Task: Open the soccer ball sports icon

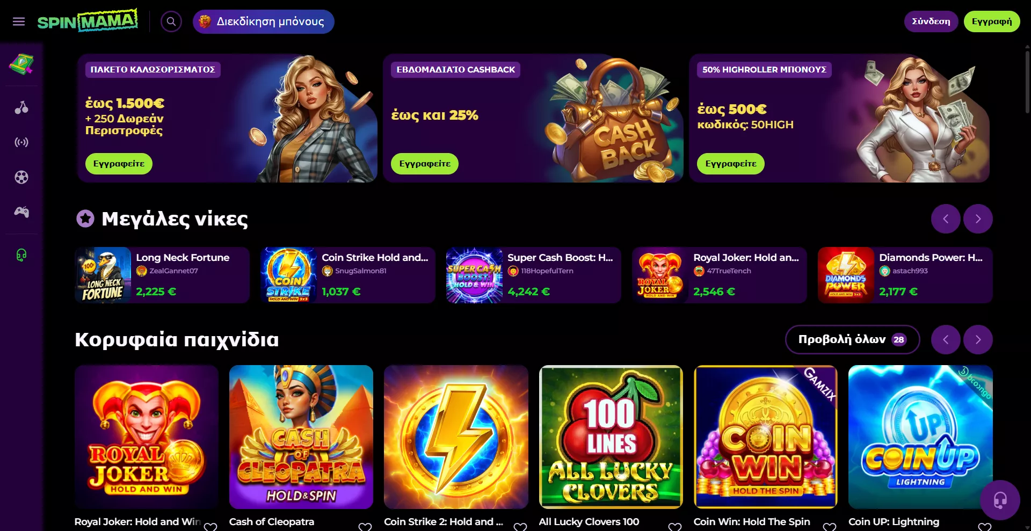Action: coord(21,177)
